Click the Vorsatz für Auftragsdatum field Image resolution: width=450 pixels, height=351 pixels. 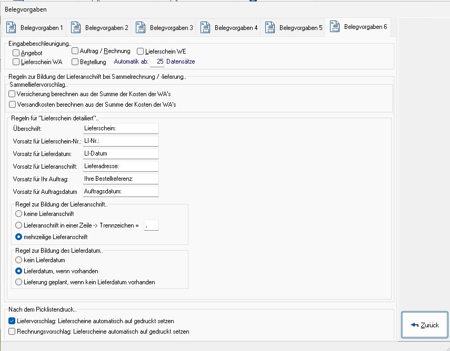[121, 191]
